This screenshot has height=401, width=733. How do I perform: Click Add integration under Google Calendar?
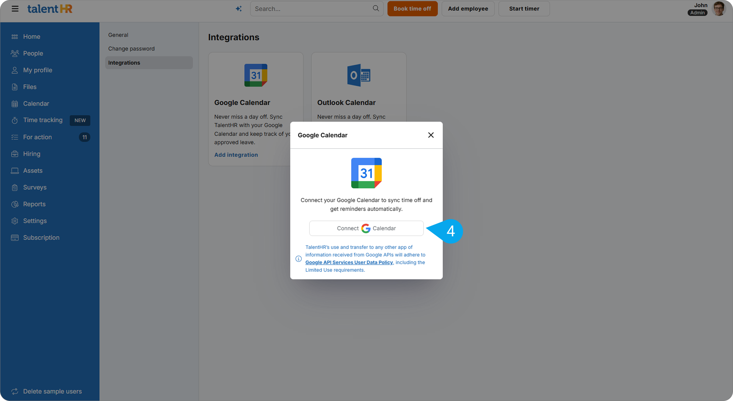pos(236,155)
